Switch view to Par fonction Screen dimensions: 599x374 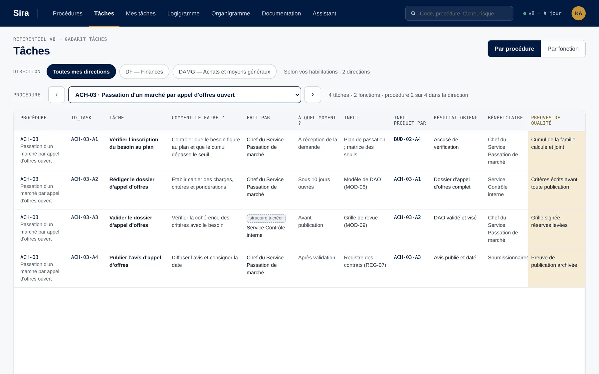[563, 49]
